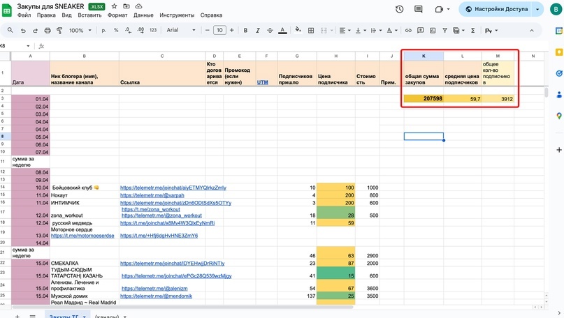Open the account avatar B
Viewport: 564px width, 318px height.
tap(556, 9)
